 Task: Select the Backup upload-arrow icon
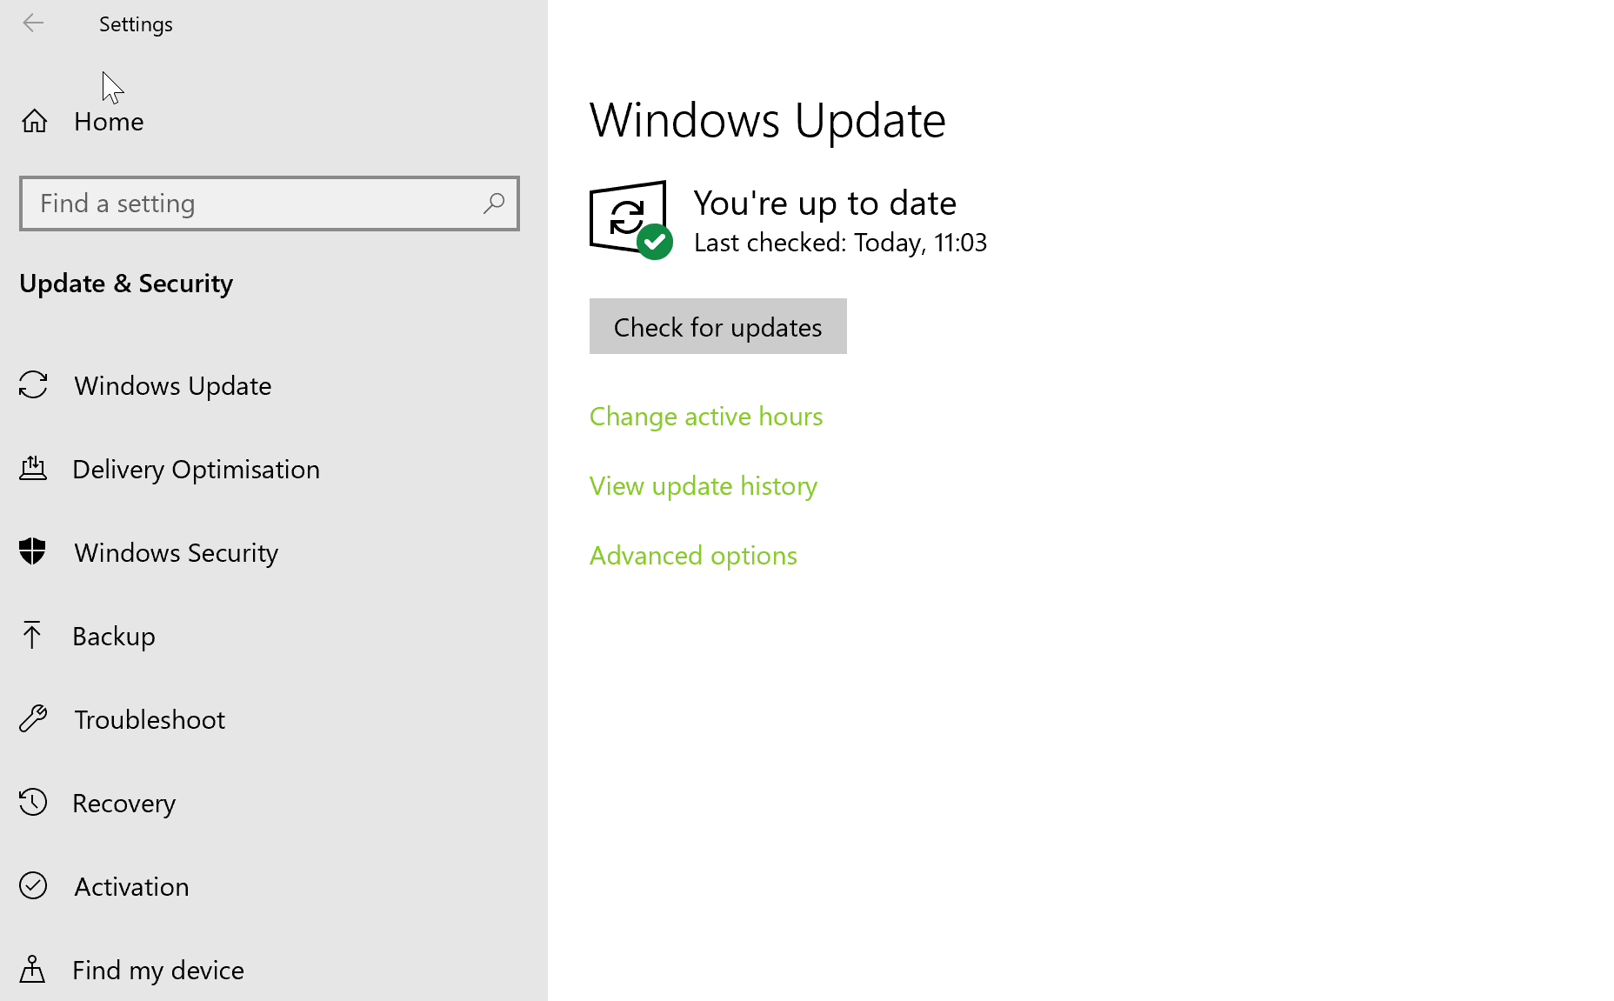pos(33,636)
